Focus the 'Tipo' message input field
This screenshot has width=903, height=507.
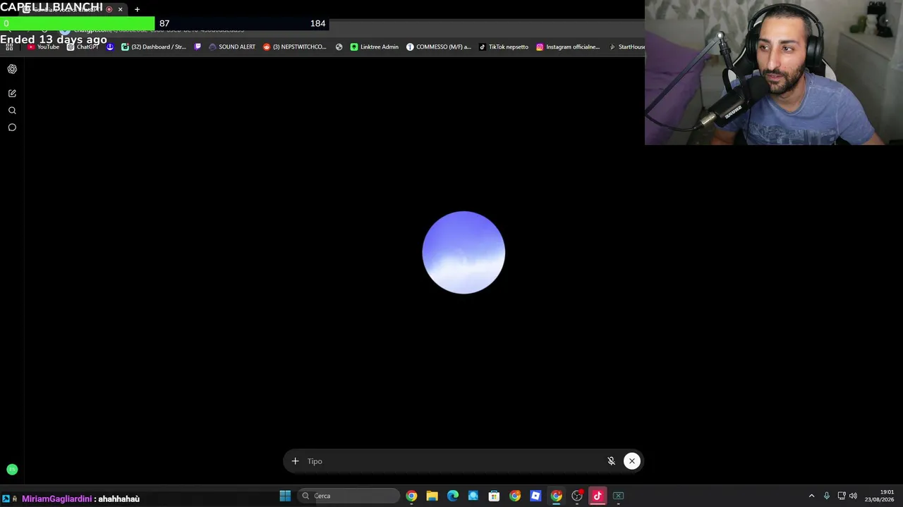(451, 461)
